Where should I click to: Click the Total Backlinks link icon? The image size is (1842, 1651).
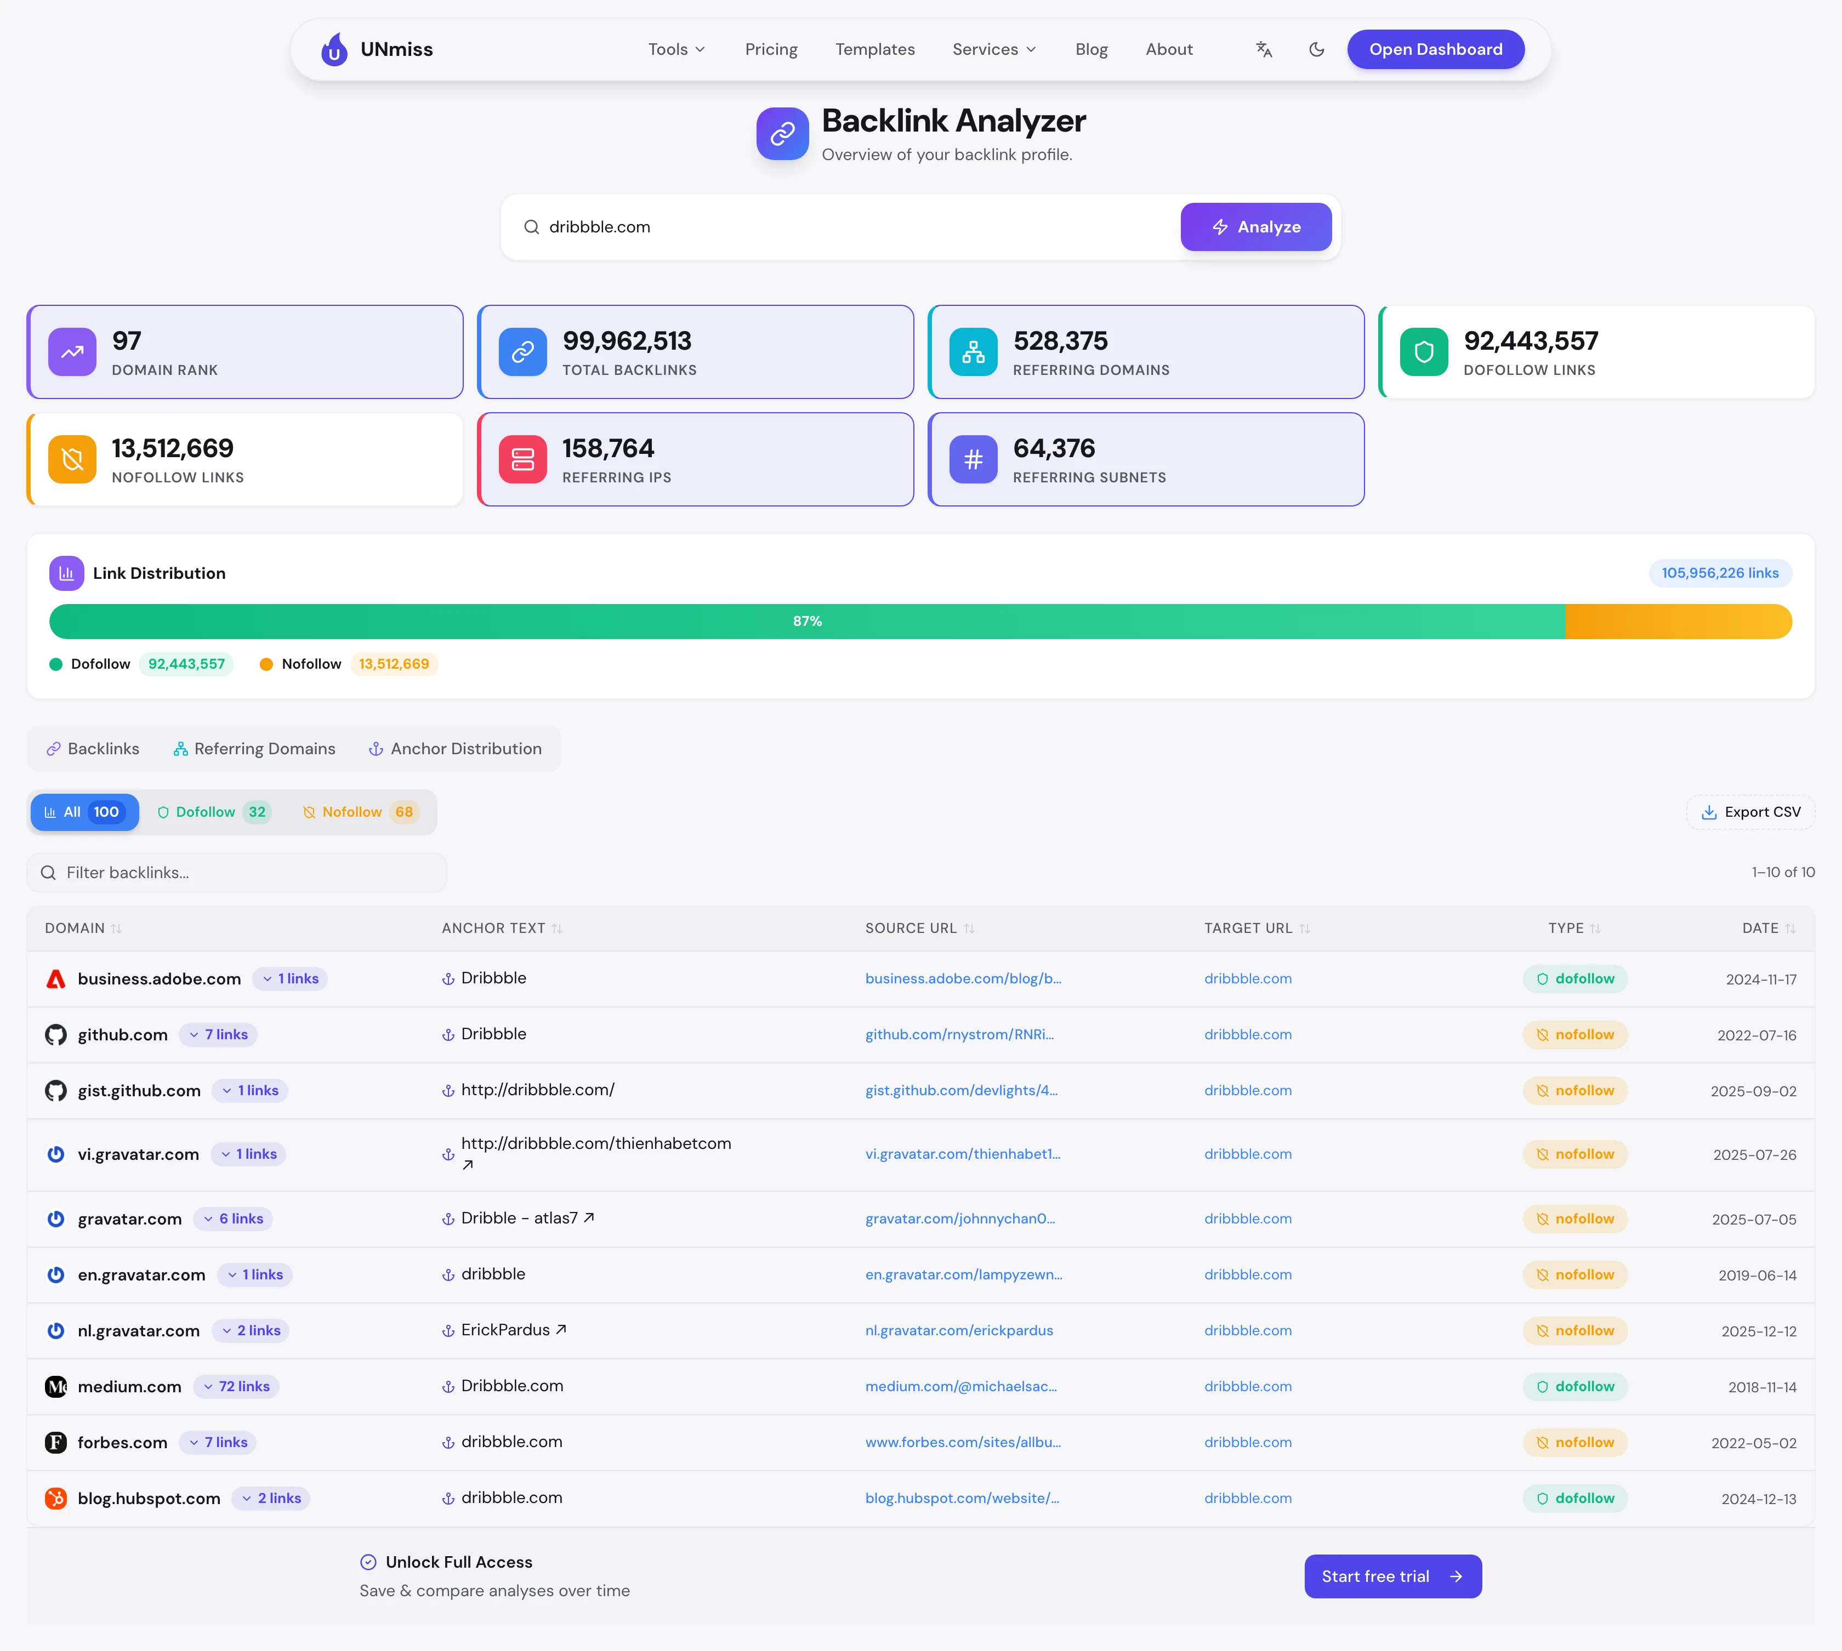coord(522,352)
